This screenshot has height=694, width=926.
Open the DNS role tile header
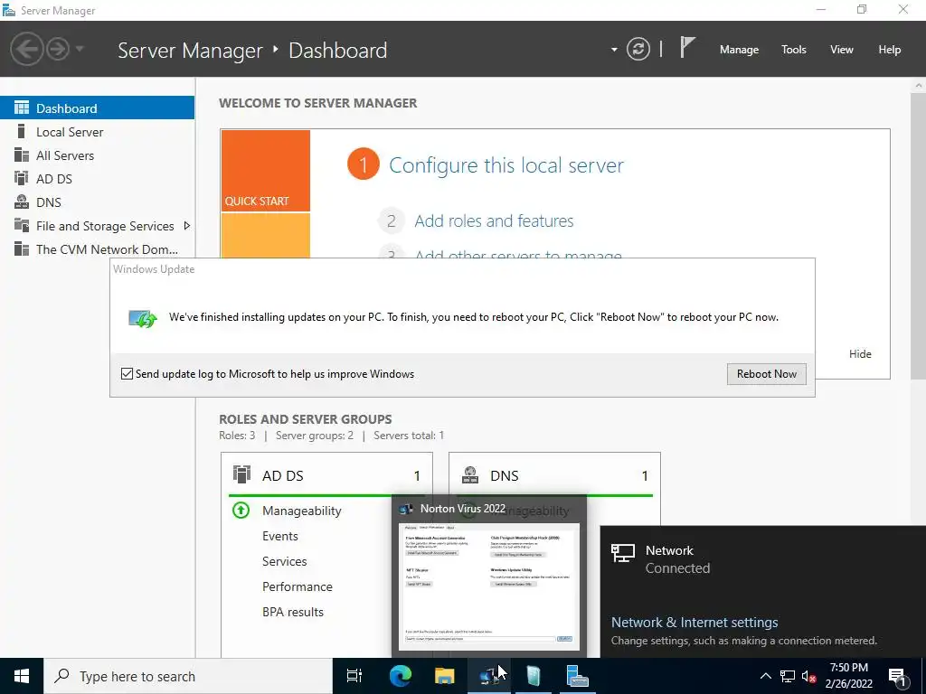coord(554,475)
